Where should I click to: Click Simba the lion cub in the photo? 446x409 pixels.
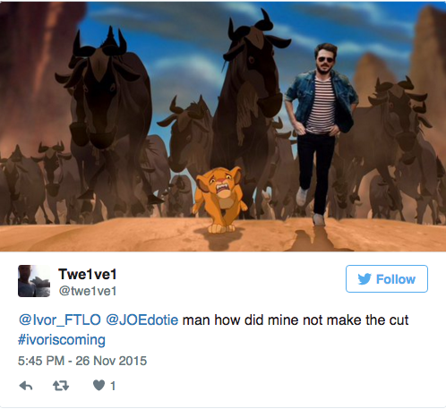click(220, 200)
